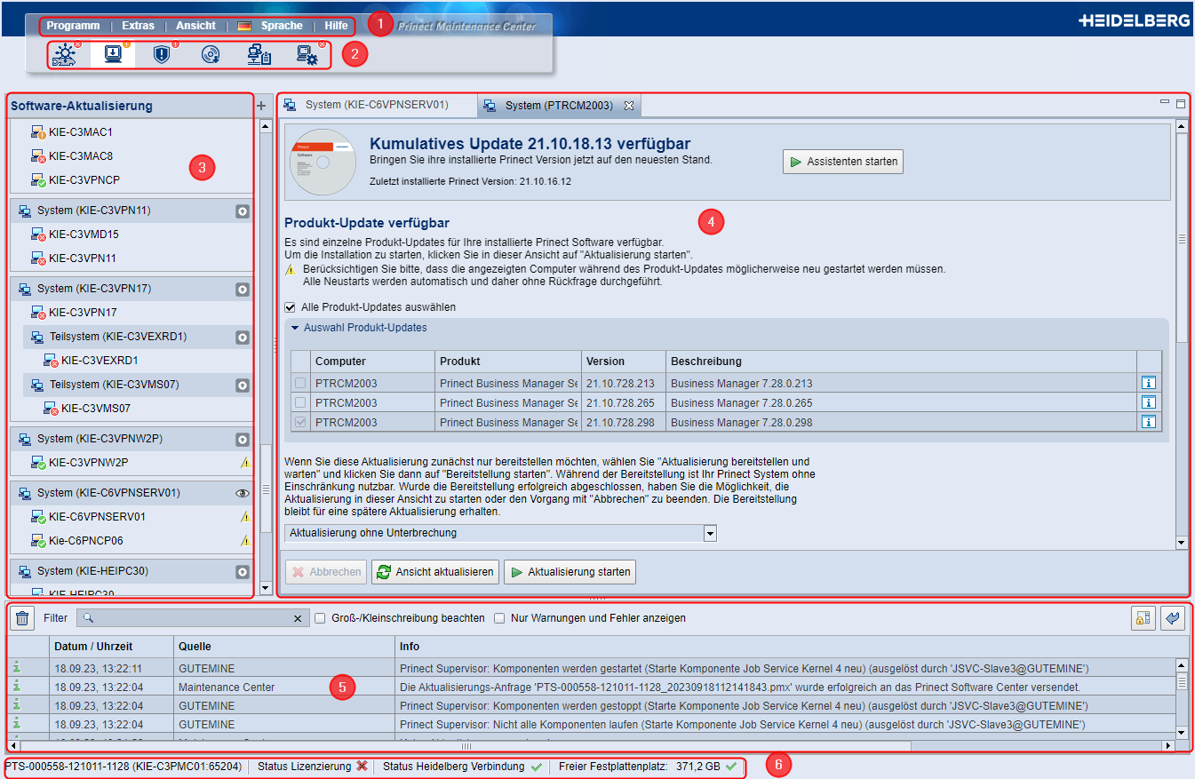This screenshot has width=1195, height=779.
Task: Collapse Teilsystem (KIE-C3VEXRD1) group
Action: pos(243,338)
